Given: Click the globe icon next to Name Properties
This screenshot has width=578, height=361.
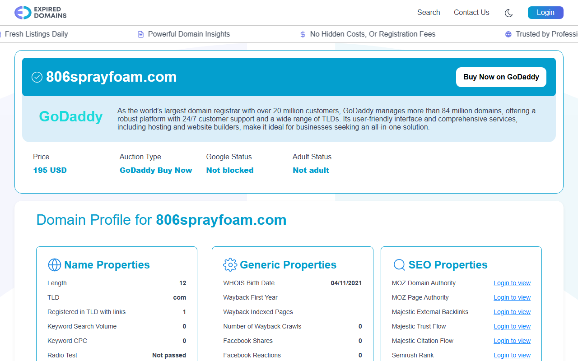Looking at the screenshot, I should tap(55, 265).
